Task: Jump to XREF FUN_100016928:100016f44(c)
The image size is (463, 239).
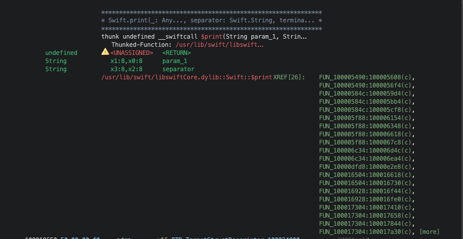Action: [365, 191]
